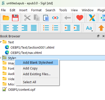Image resolution: width=105 pixels, height=100 pixels.
Task: Select the Video folder
Action: coord(8,79)
